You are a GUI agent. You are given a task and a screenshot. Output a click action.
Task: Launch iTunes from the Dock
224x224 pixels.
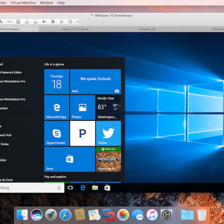152,214
